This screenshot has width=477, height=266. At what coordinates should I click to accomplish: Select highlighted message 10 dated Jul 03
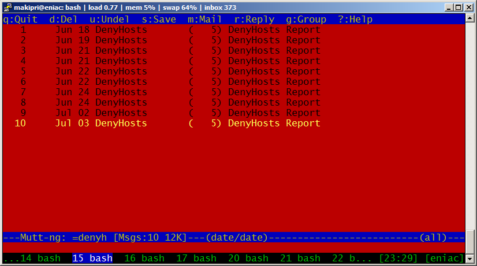click(x=234, y=123)
